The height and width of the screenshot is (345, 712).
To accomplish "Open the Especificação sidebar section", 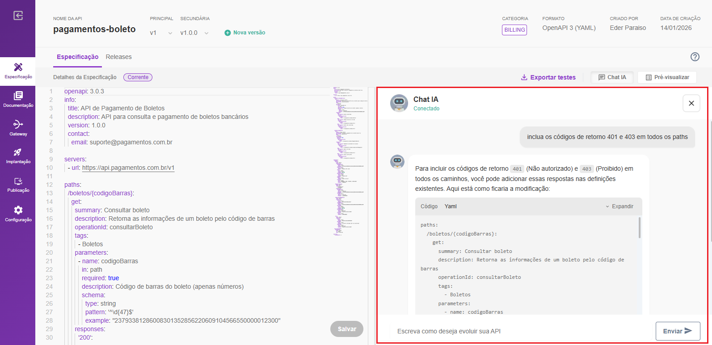I will click(x=18, y=71).
